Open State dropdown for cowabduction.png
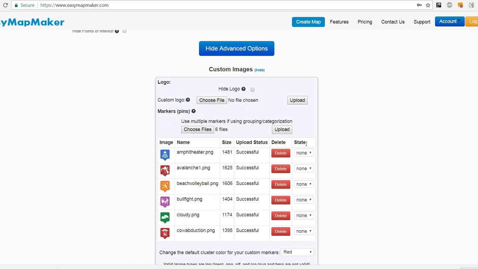Image resolution: width=478 pixels, height=269 pixels. point(304,231)
